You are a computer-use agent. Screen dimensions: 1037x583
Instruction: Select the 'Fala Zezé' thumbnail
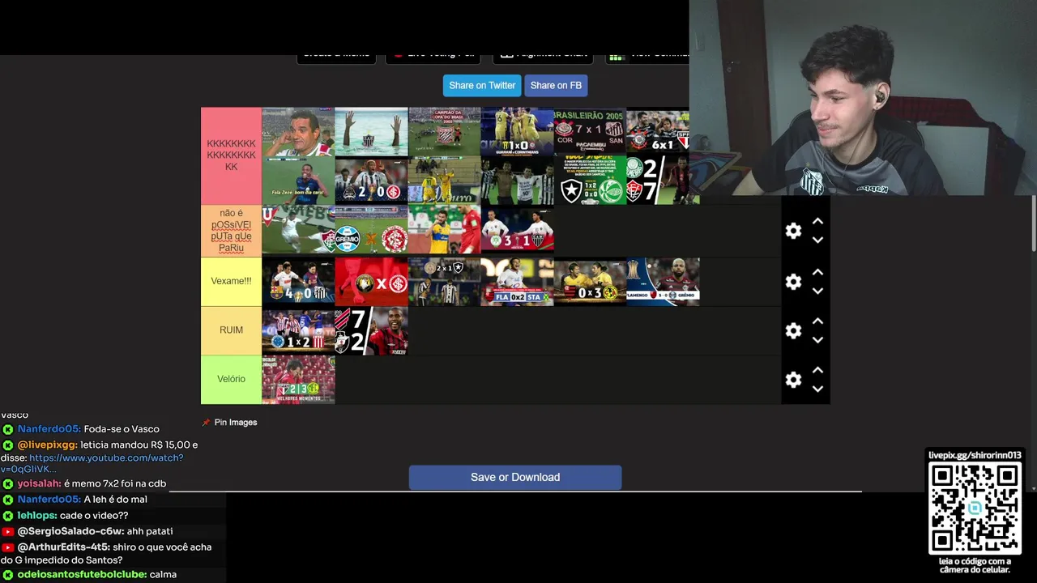tap(298, 181)
